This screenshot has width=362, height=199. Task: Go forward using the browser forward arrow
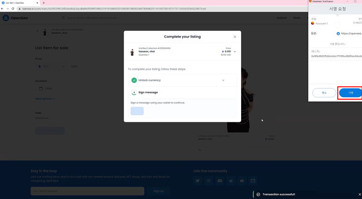(7, 9)
